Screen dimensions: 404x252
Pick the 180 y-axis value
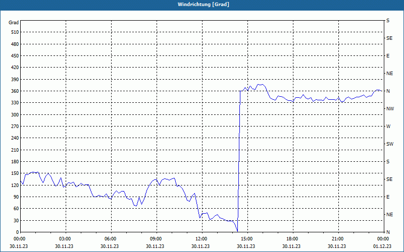click(15, 162)
